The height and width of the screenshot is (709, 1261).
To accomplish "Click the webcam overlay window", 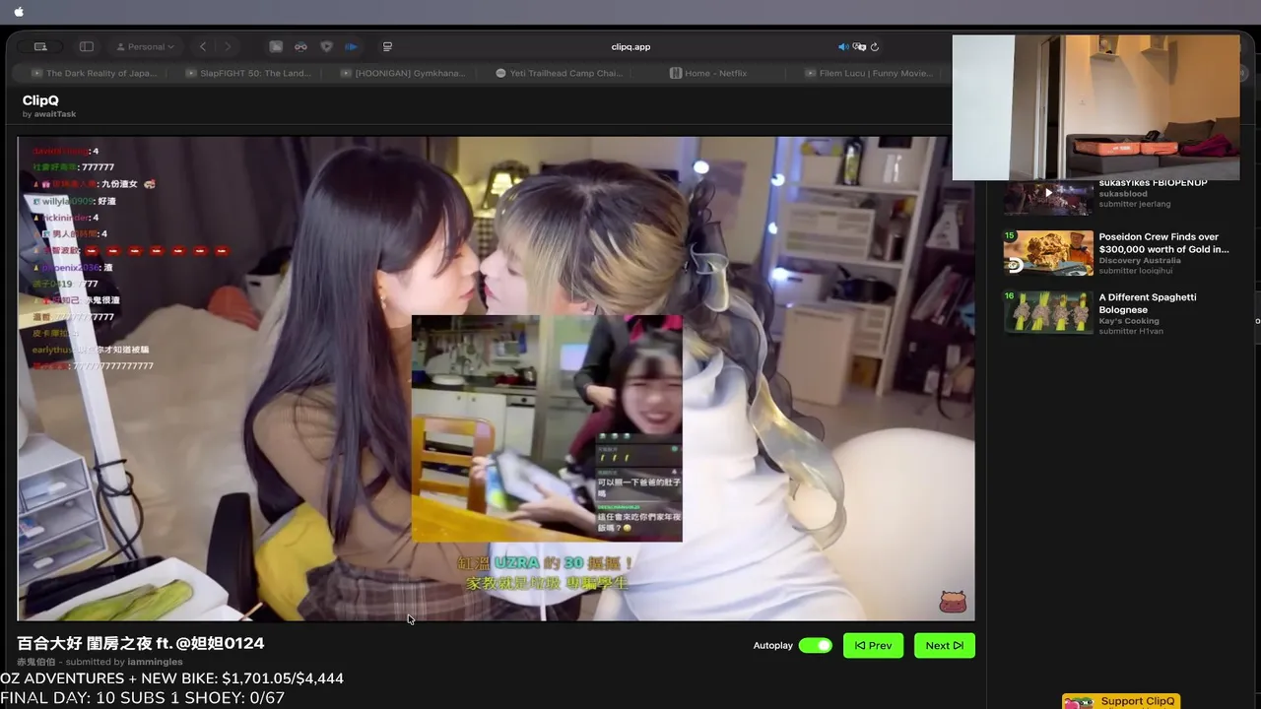I will [1095, 107].
